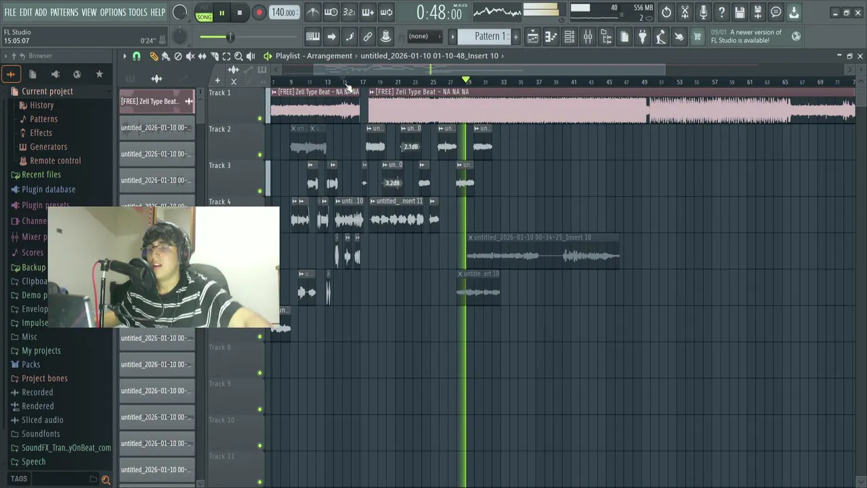
Task: Toggle wait for input before recording
Action: (x=331, y=12)
